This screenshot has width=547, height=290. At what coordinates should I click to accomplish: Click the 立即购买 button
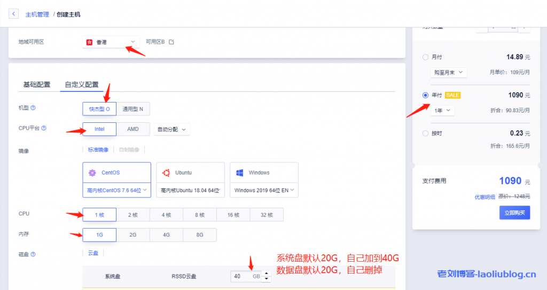point(514,213)
